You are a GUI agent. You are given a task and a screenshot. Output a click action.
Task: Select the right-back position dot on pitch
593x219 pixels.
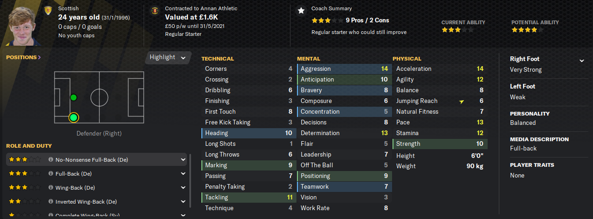pos(73,117)
